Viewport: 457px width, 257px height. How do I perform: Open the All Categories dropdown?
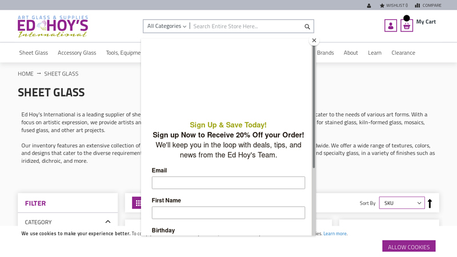pyautogui.click(x=166, y=26)
